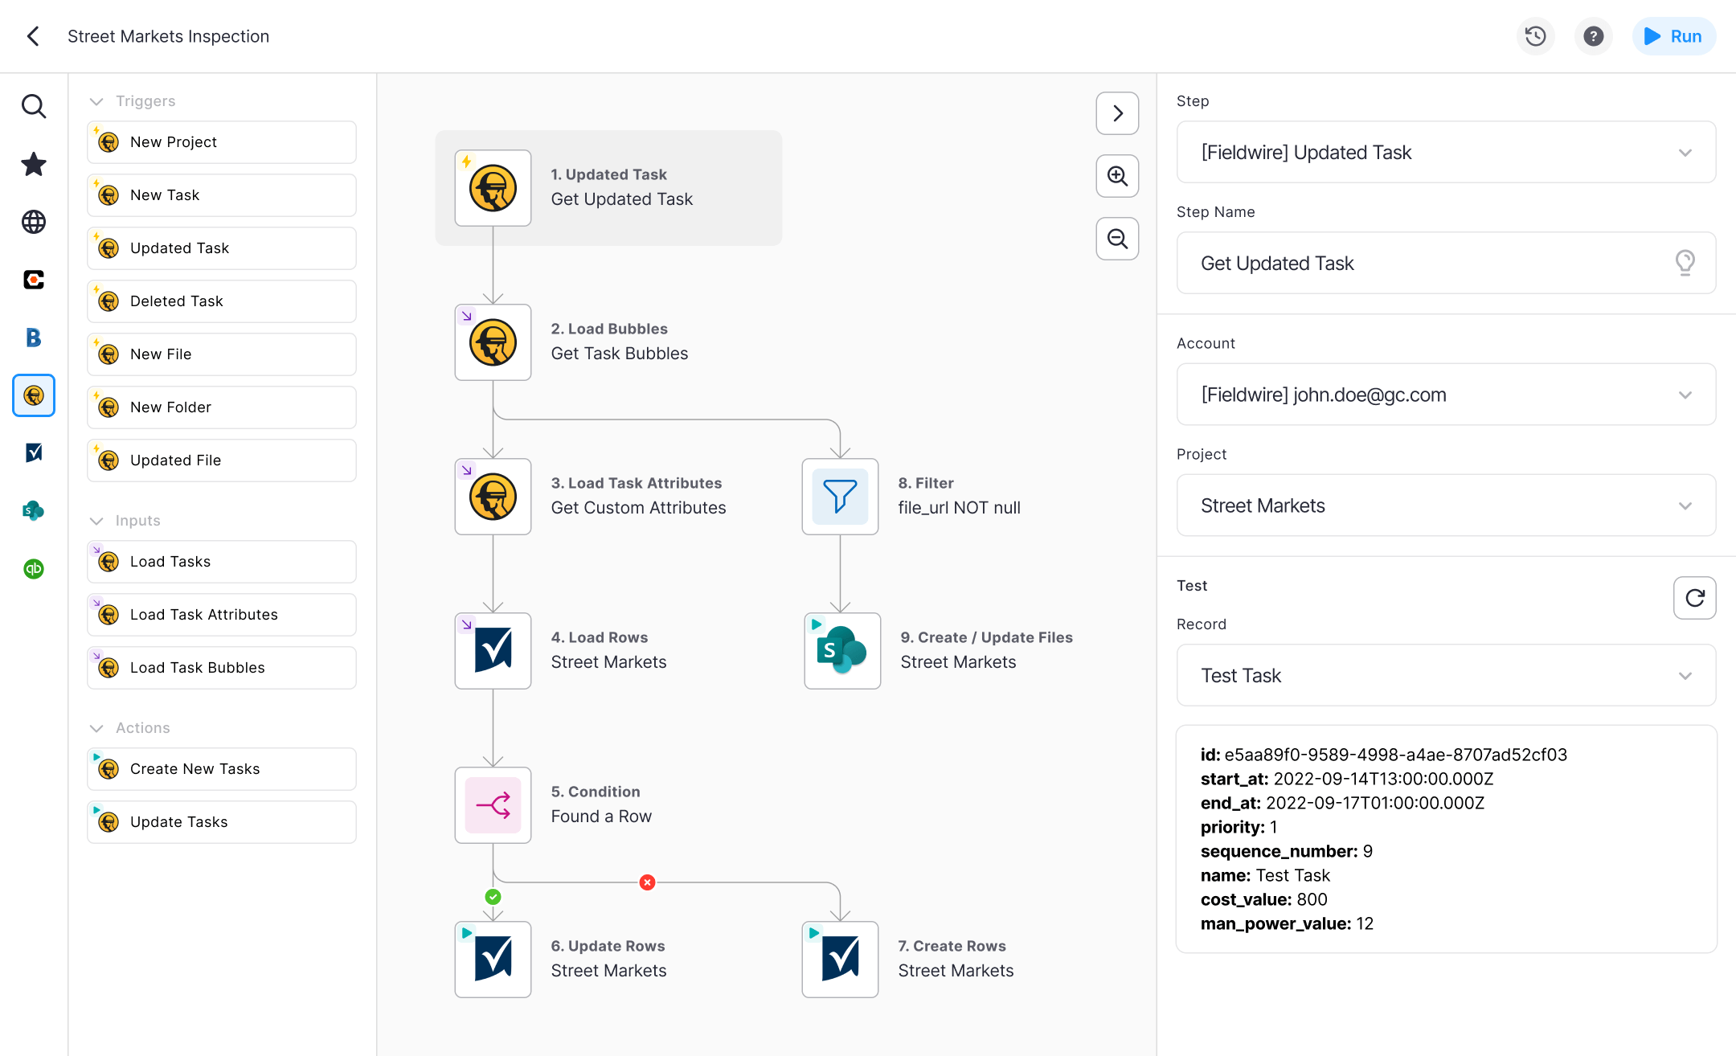
Task: Click the history/version icon in toolbar
Action: point(1535,36)
